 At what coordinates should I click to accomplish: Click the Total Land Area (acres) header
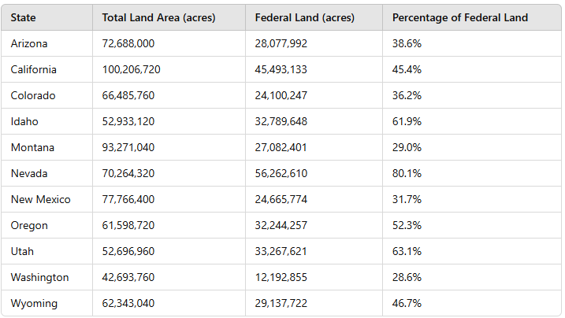(158, 17)
